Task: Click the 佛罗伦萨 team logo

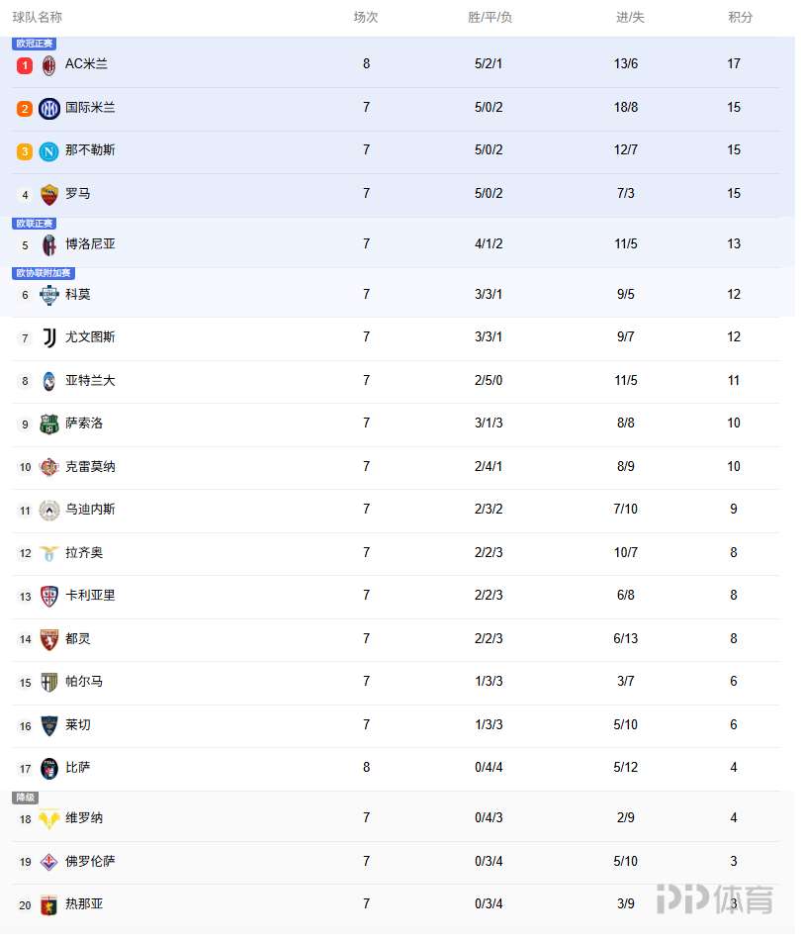Action: click(49, 862)
